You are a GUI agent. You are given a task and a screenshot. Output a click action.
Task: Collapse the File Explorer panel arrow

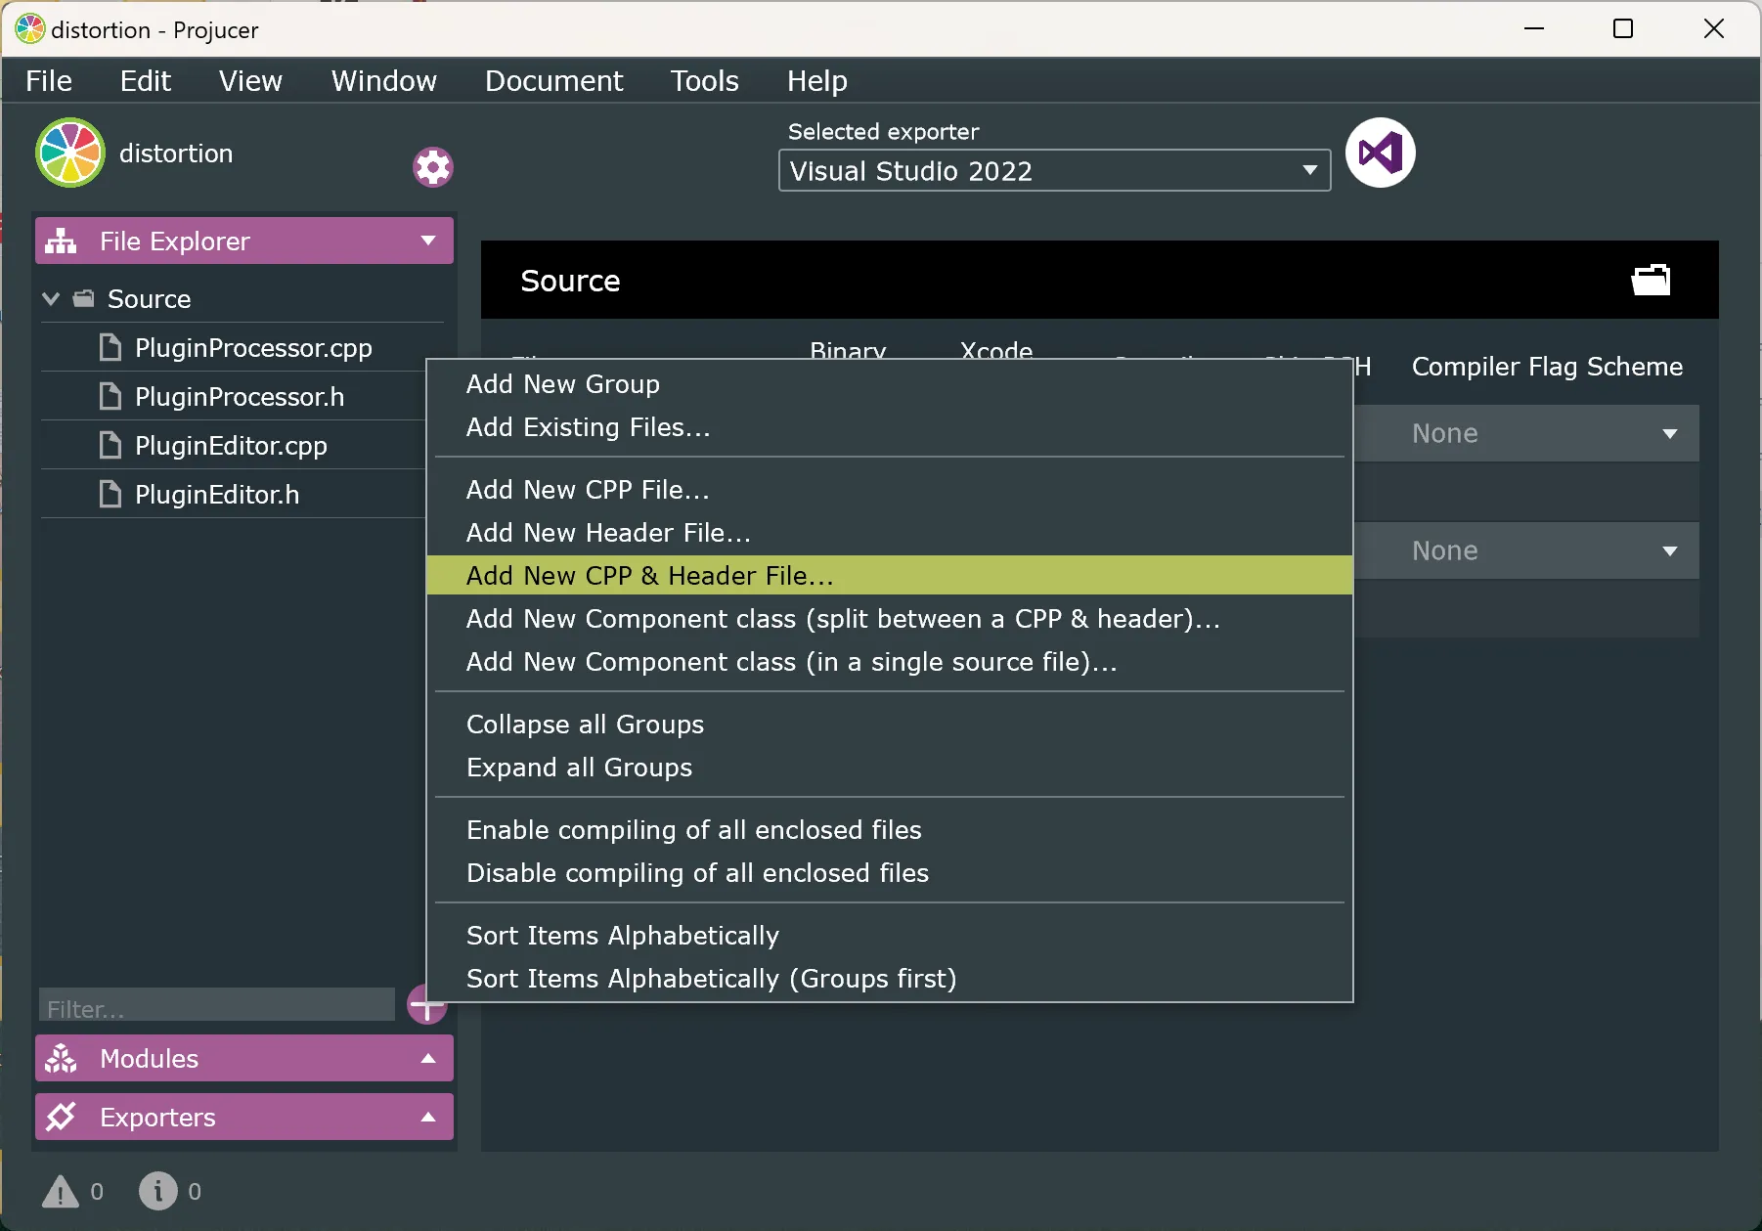pos(428,241)
